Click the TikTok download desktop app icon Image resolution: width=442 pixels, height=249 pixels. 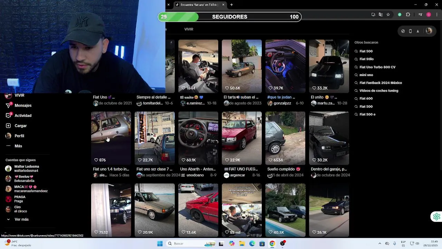[x=417, y=31]
